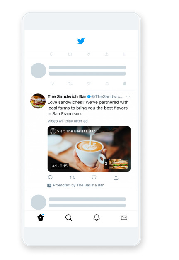Share The Sandwich Bar tweet

click(x=116, y=178)
